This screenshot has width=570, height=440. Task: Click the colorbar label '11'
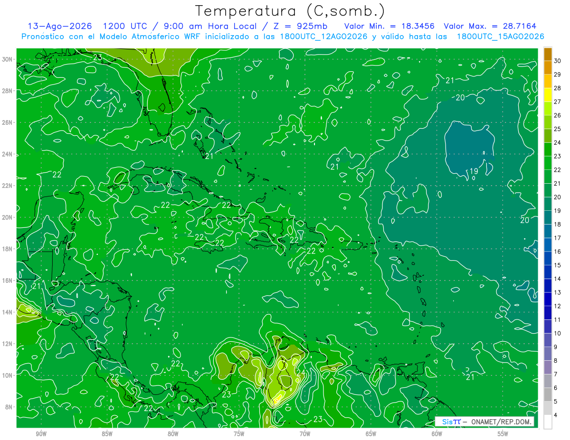[558, 320]
